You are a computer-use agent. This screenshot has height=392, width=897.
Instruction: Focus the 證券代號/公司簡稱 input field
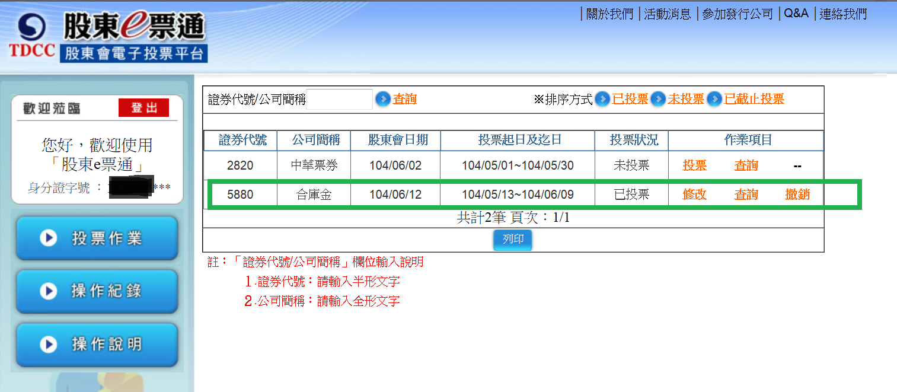340,99
